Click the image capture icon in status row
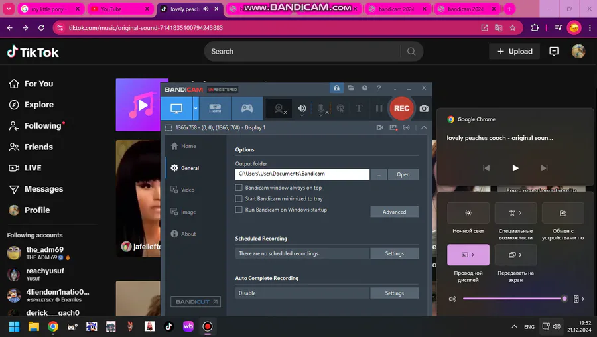The width and height of the screenshot is (597, 337). (x=393, y=127)
